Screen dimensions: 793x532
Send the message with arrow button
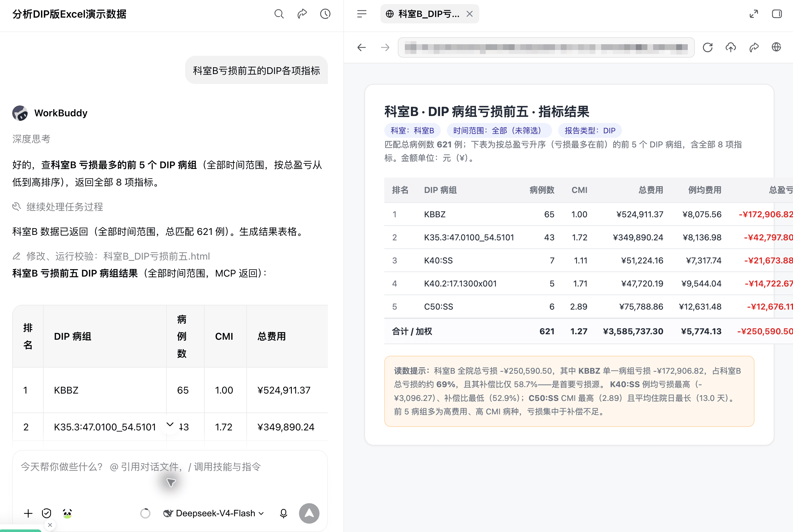point(309,513)
